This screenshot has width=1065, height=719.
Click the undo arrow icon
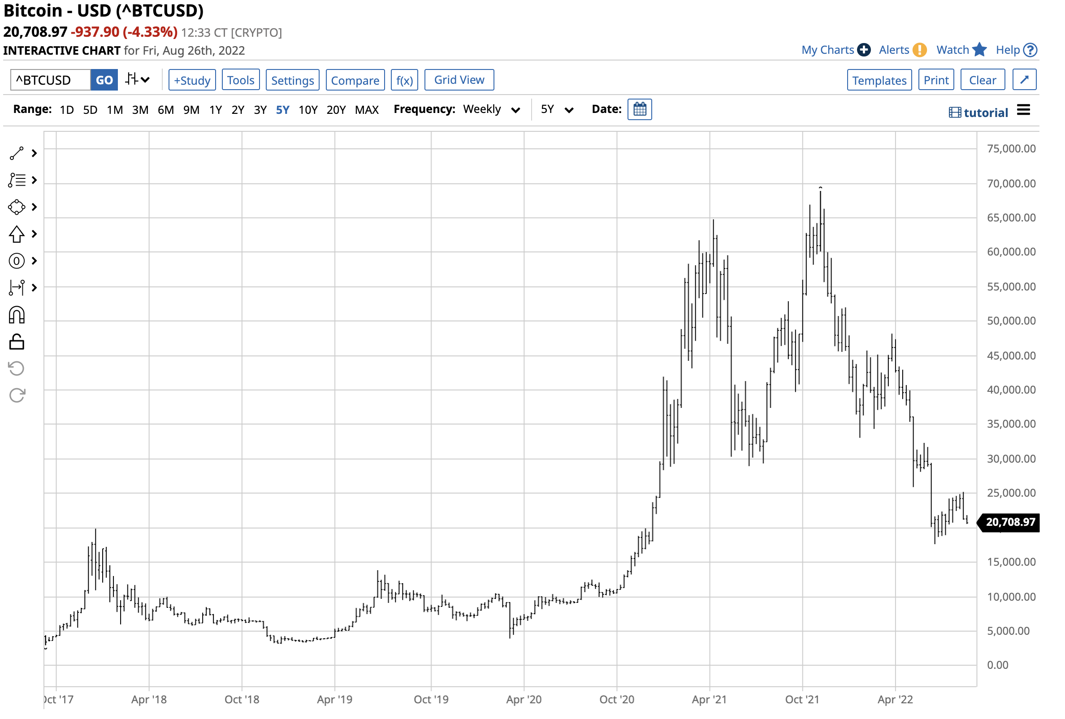(17, 369)
